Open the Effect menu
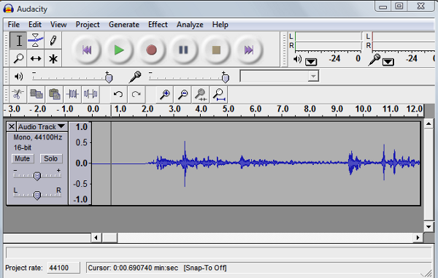Screen dimensions: 438x278 [158, 25]
